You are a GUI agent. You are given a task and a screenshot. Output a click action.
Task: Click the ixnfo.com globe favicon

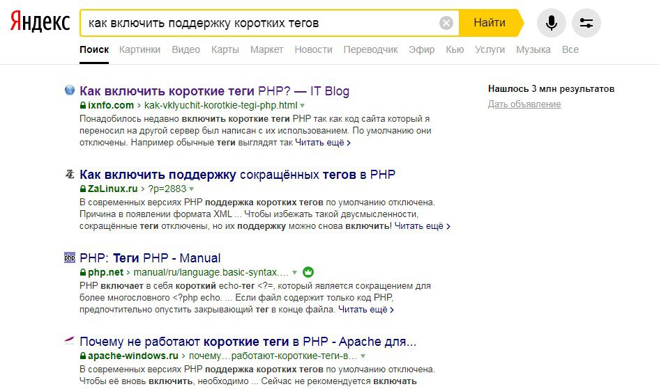(x=69, y=90)
